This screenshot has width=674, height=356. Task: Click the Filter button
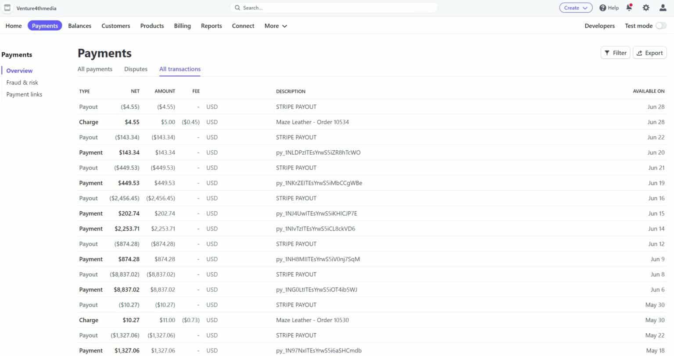tap(615, 53)
